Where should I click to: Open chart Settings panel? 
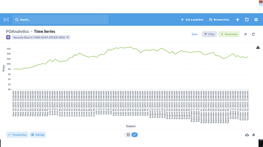38,135
